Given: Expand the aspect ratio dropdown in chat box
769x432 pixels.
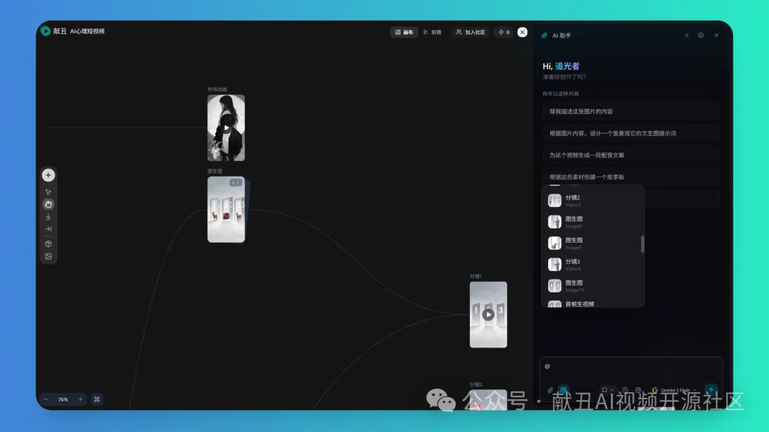Looking at the screenshot, I should [607, 390].
